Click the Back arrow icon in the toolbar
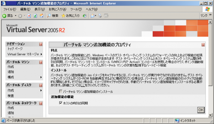 click(4, 16)
